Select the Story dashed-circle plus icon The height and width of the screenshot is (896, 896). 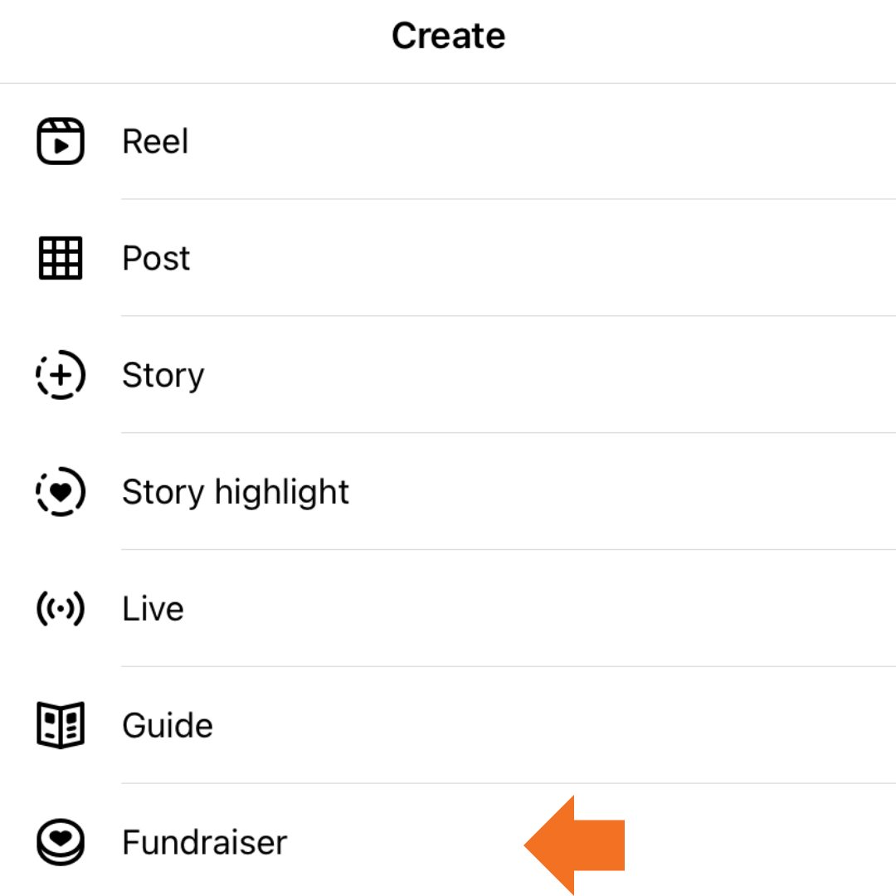pyautogui.click(x=61, y=375)
